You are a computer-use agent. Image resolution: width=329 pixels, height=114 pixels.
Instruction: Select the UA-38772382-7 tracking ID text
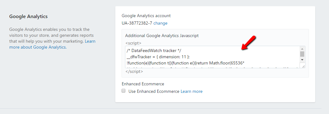click(x=137, y=23)
